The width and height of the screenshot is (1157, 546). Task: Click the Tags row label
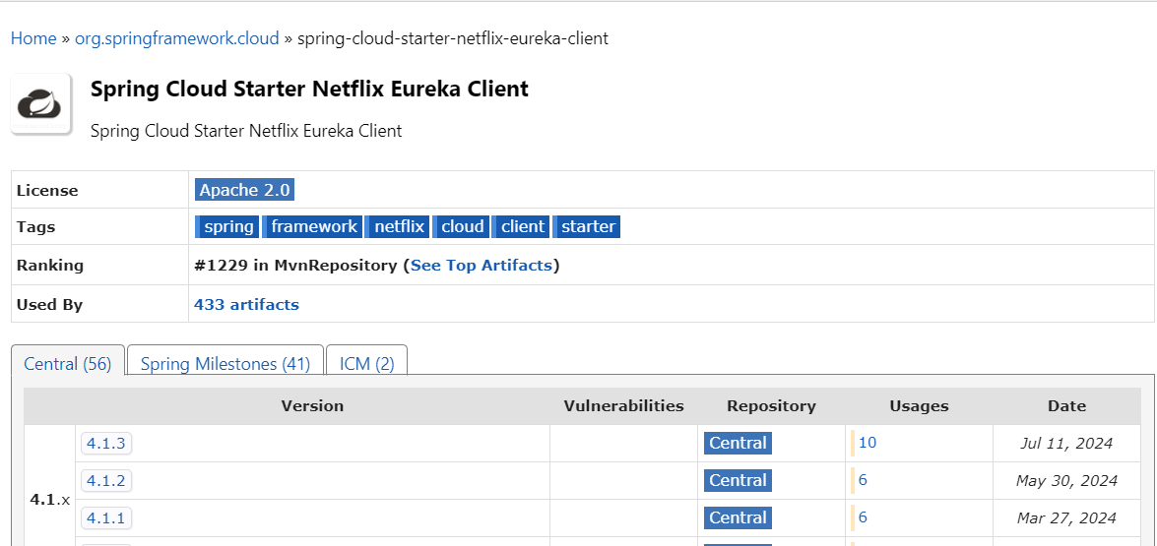(36, 227)
